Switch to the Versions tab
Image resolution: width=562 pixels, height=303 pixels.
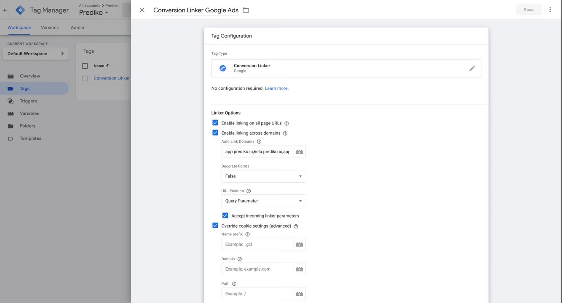(x=50, y=27)
